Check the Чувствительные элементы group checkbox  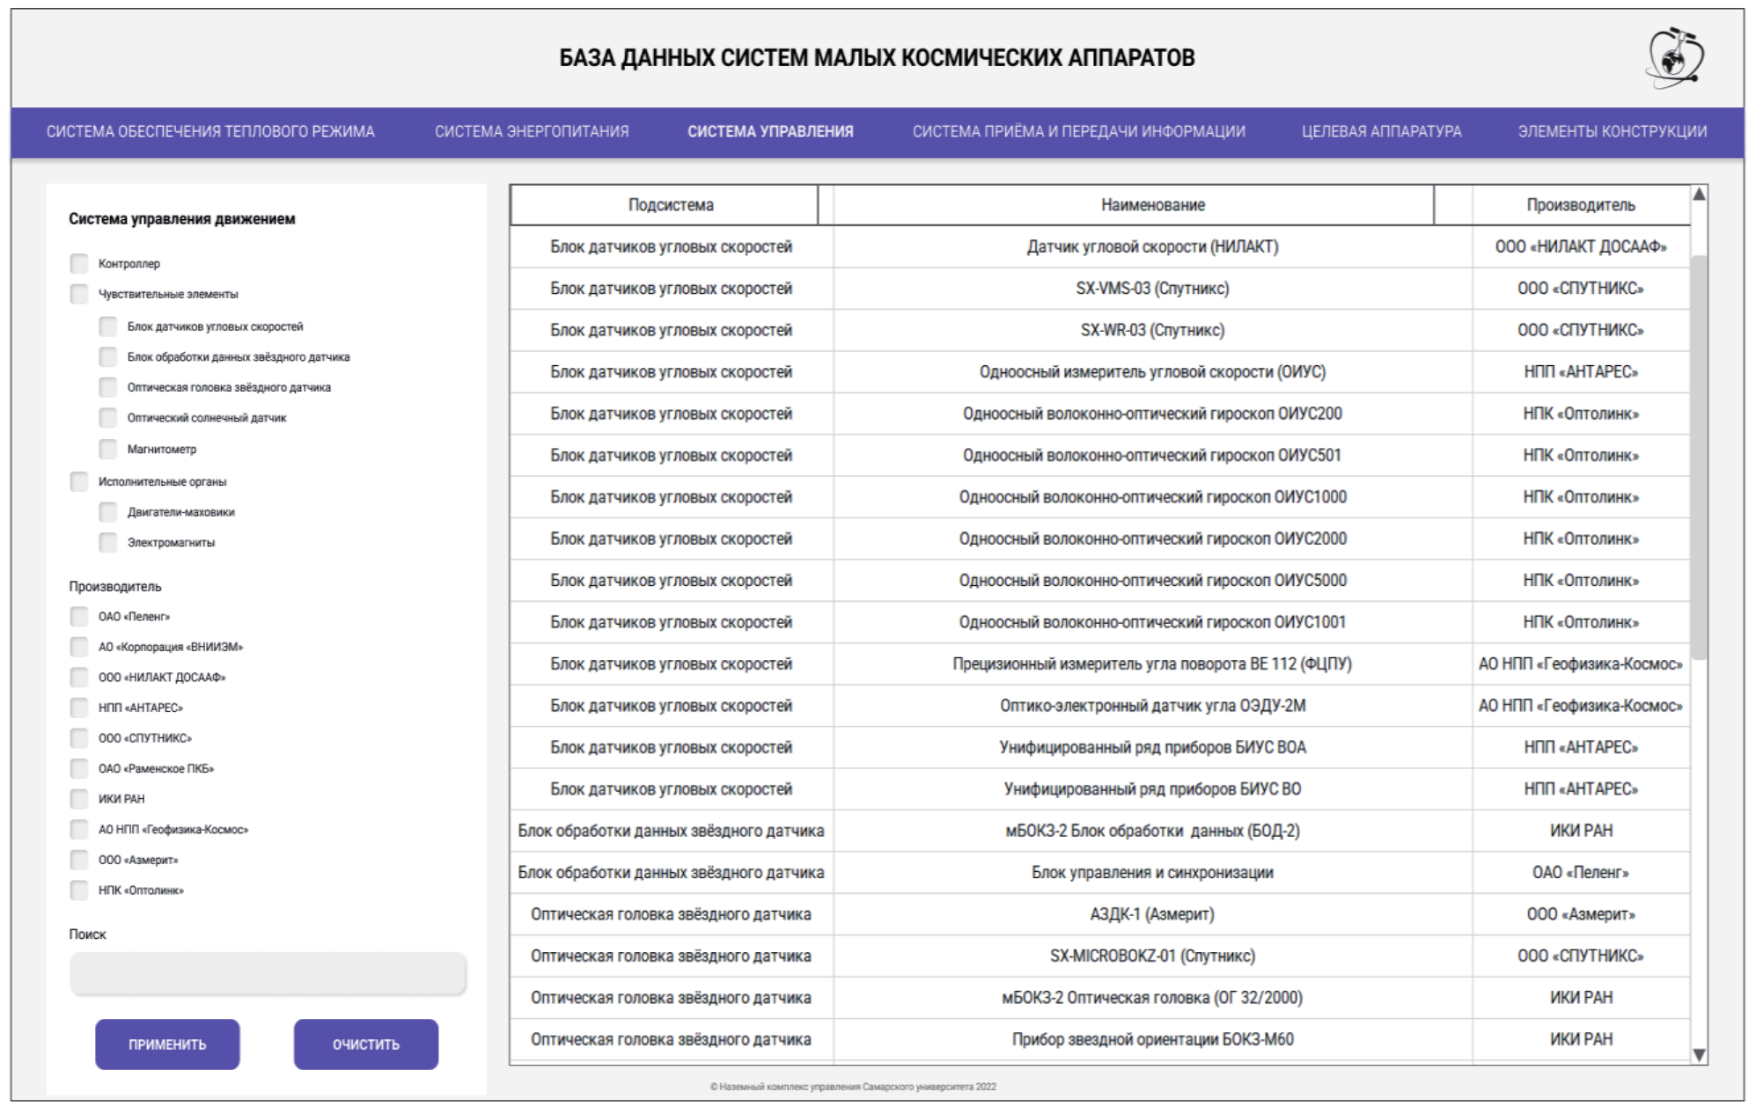tap(79, 294)
